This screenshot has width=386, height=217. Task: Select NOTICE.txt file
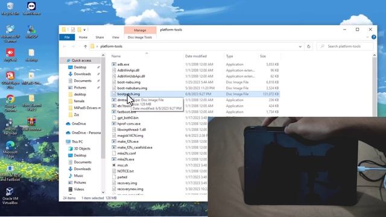coord(125,171)
